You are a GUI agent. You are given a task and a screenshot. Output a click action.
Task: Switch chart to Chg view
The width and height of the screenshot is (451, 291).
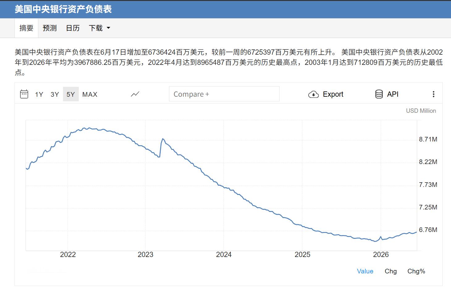click(391, 271)
